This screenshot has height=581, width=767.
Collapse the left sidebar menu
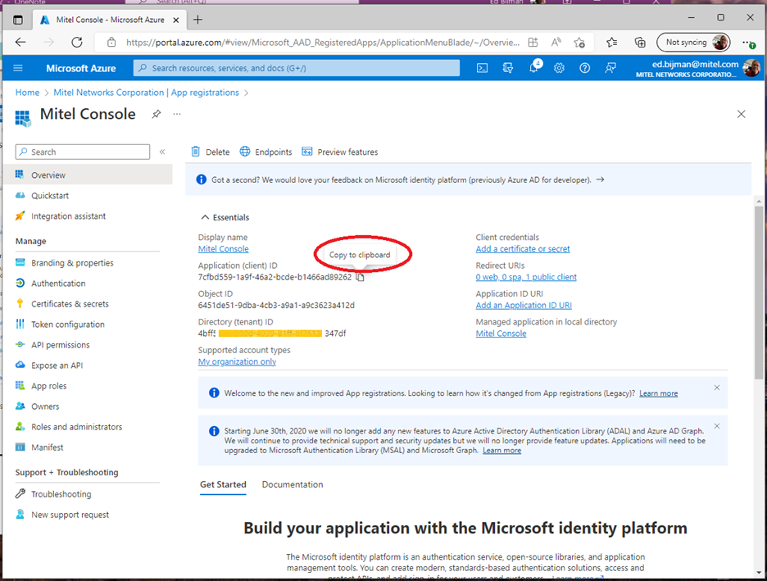click(x=162, y=152)
